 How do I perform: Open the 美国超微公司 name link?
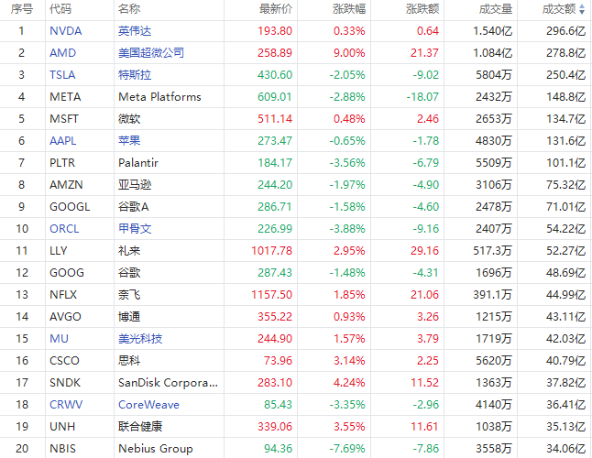tap(151, 53)
